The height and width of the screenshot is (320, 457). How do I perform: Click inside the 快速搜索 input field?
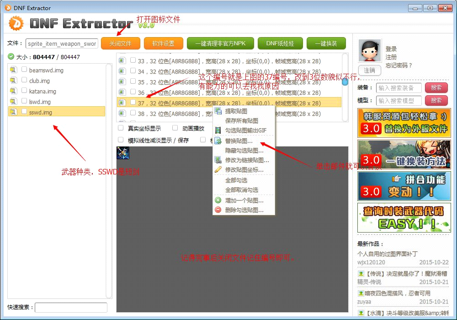click(71, 308)
